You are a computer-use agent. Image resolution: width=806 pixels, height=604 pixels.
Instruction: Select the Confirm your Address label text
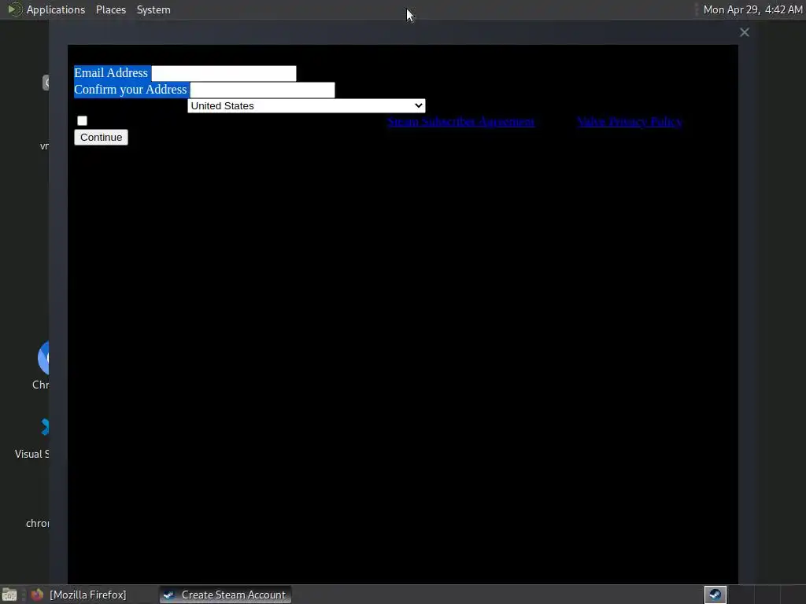point(131,90)
